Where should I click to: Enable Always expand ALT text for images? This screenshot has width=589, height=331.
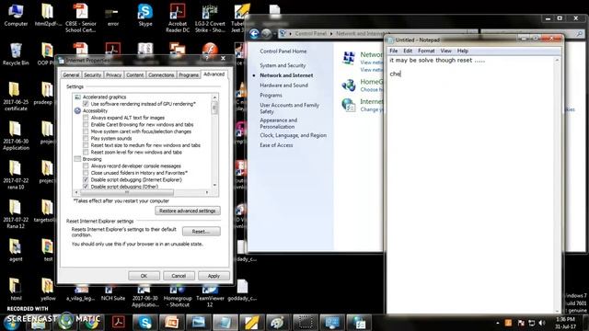86,118
